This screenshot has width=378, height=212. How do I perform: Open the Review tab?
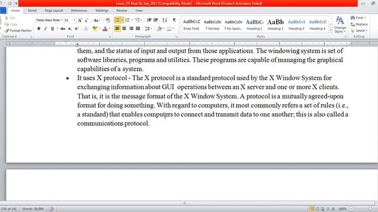(x=122, y=11)
